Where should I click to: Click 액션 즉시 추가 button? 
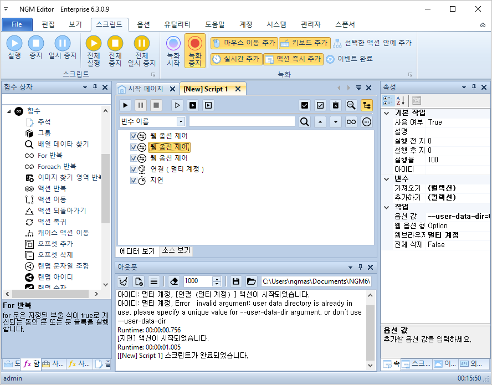point(293,59)
